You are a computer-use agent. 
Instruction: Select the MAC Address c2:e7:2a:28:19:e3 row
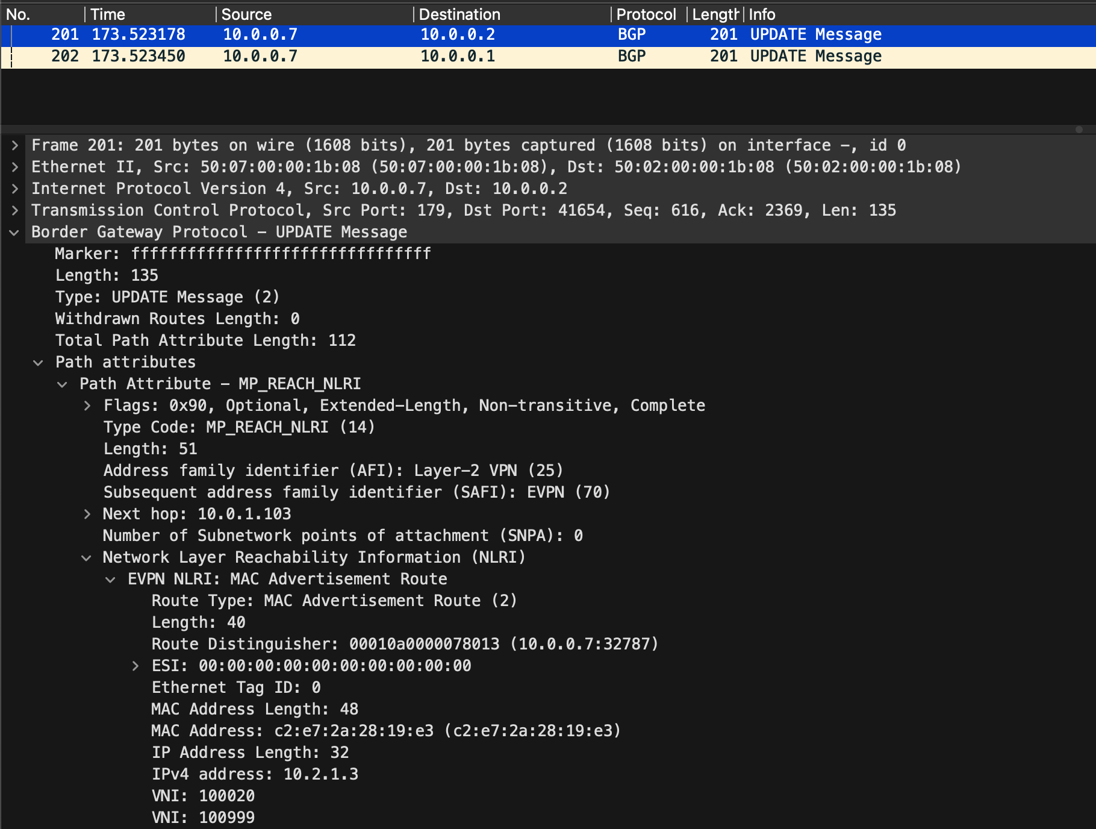(386, 731)
